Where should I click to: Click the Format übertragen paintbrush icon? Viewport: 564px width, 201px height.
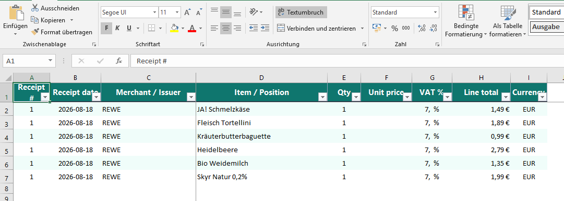point(35,32)
